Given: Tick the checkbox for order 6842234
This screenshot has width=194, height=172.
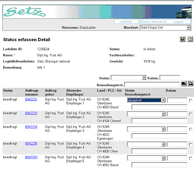Looking at the screenshot, I should point(191,130).
